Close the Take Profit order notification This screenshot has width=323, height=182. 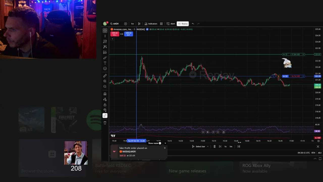tap(165, 148)
